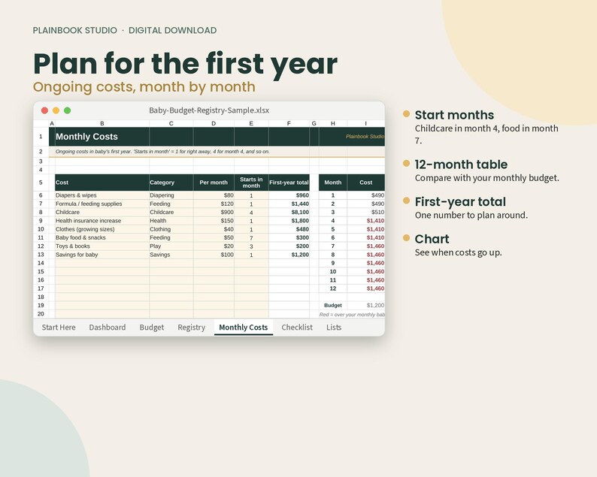Click month number 12 cell

(x=333, y=288)
